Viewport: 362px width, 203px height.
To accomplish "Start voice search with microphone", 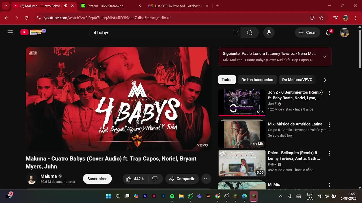I will (x=269, y=33).
